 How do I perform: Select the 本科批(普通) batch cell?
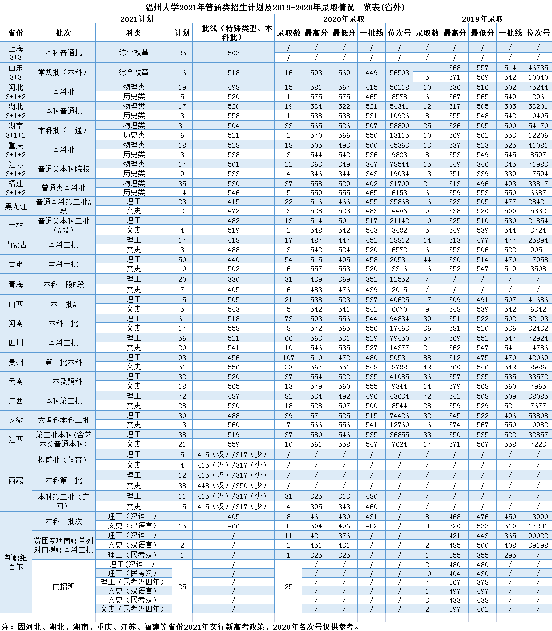click(63, 130)
